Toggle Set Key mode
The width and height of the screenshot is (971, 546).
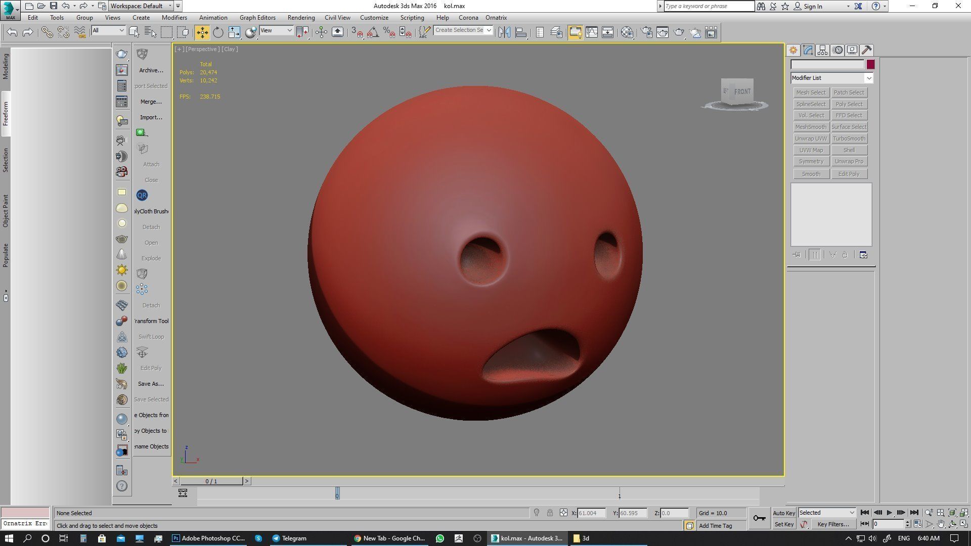[x=784, y=524]
